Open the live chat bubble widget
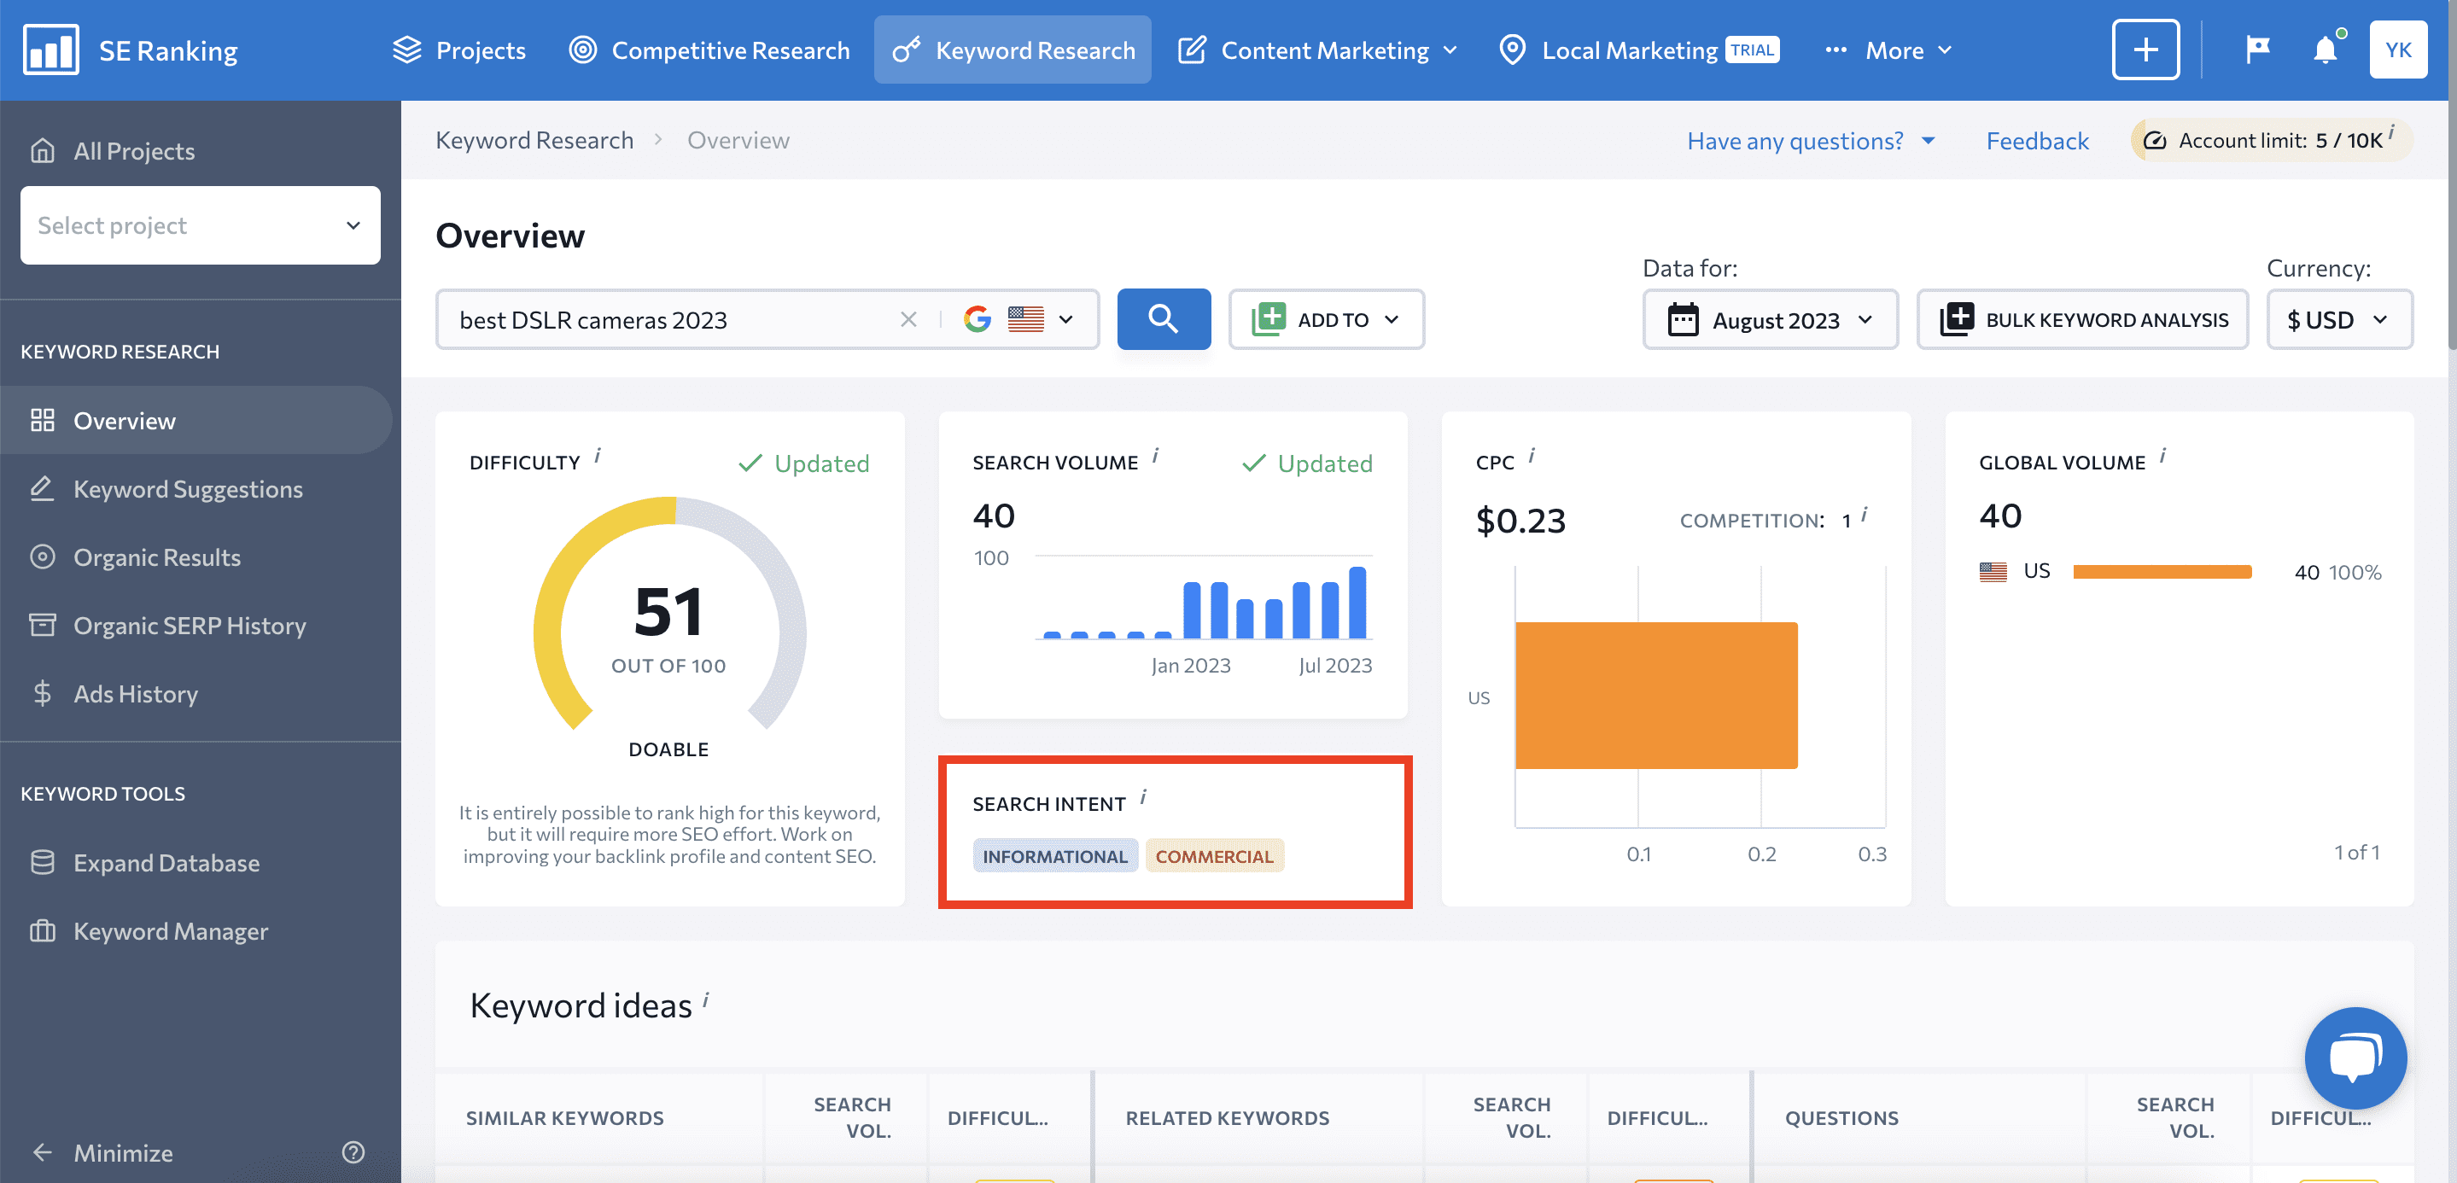The width and height of the screenshot is (2457, 1183). [2355, 1058]
